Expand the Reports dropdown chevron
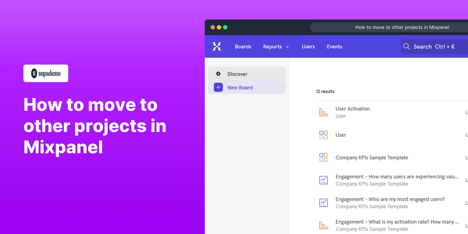The image size is (468, 234). 287,46
